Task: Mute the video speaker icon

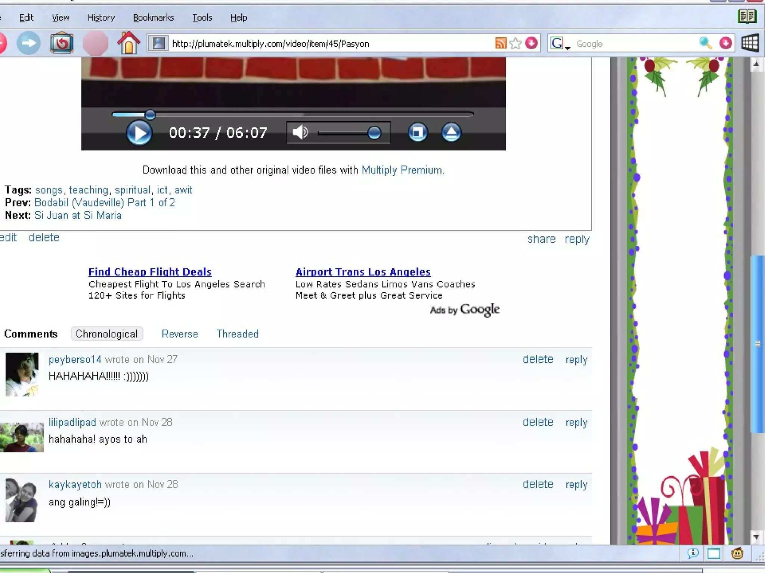Action: tap(300, 132)
